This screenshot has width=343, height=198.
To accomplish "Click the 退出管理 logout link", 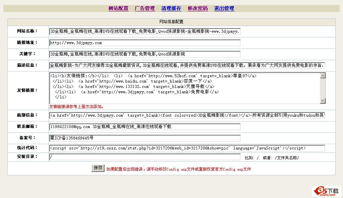I will 224,8.
